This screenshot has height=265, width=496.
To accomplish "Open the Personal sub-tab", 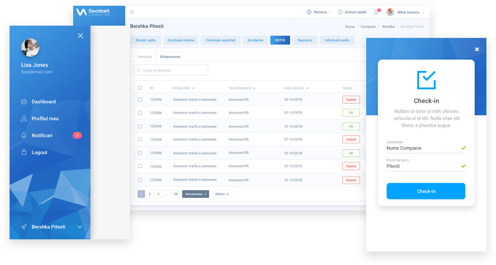I will [x=145, y=57].
